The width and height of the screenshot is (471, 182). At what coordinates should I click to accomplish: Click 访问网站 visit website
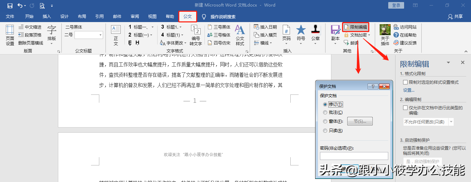405,27
